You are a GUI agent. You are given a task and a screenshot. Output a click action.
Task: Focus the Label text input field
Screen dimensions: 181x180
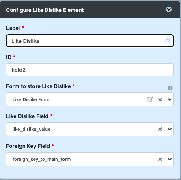90,41
